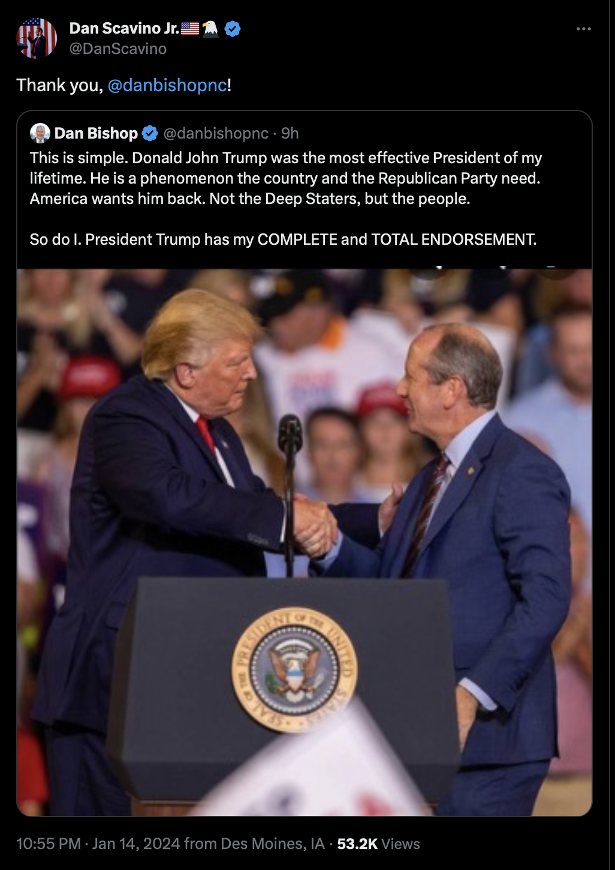Click the American flag emoji in the name
Viewport: 615px width, 870px height.
pos(190,28)
